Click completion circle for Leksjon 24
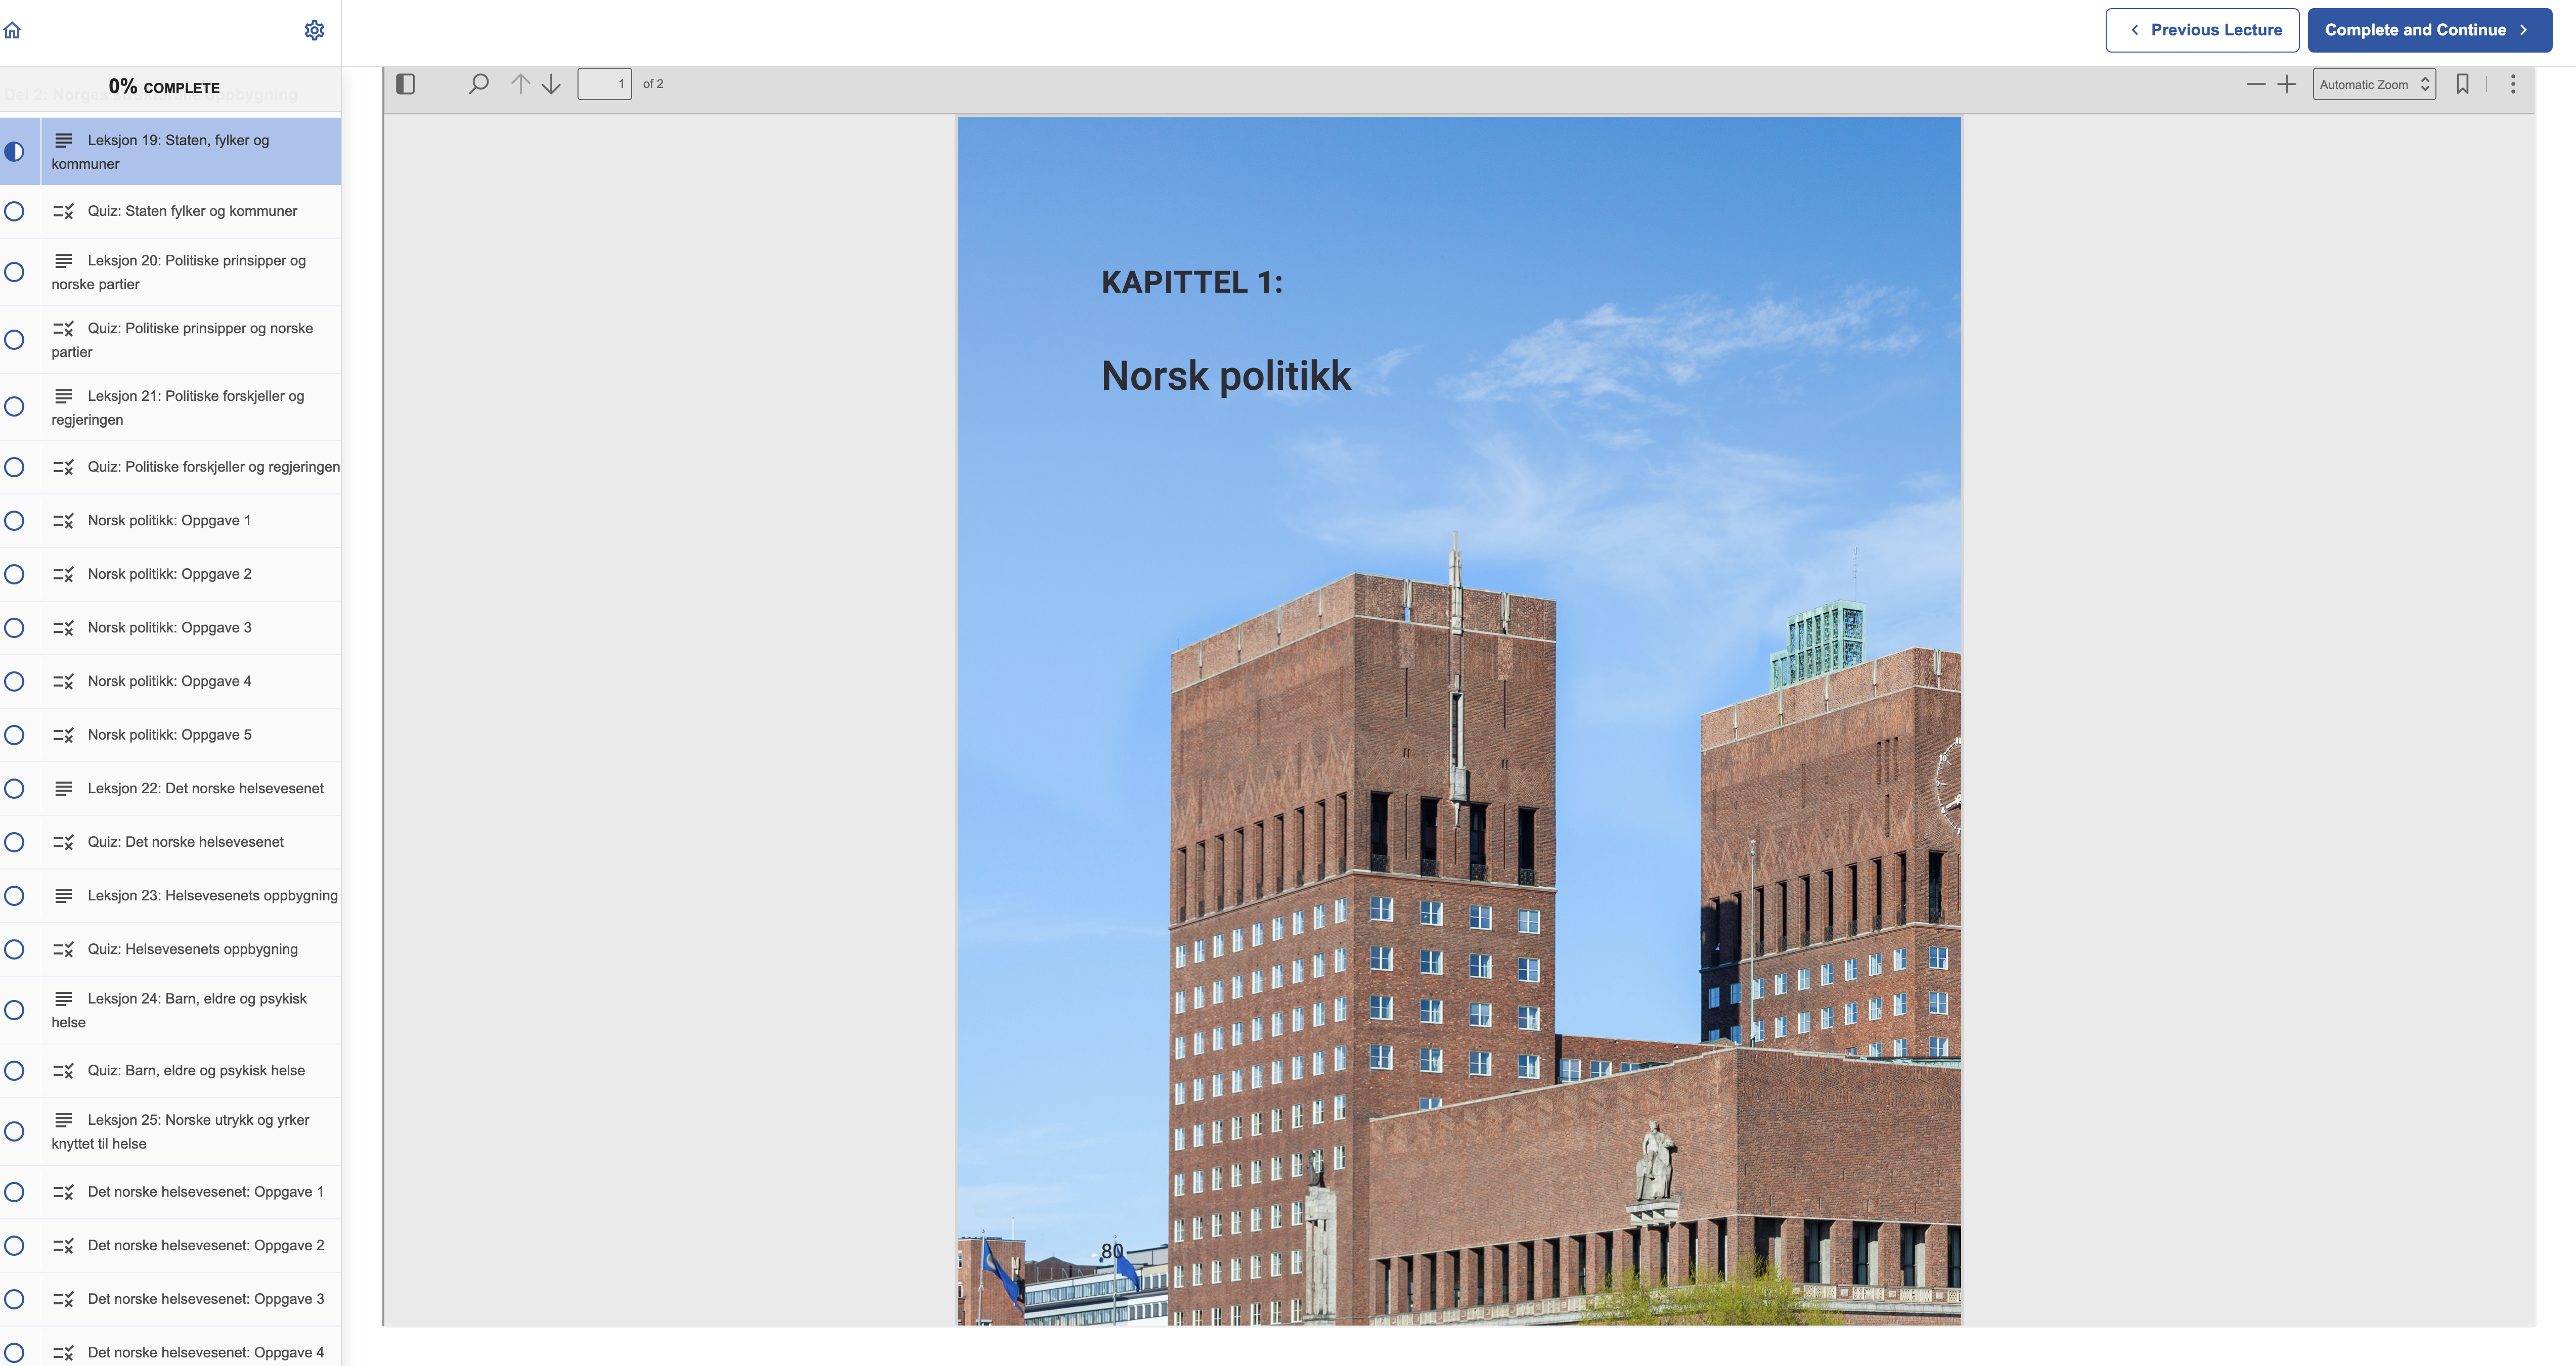 pos(14,1010)
